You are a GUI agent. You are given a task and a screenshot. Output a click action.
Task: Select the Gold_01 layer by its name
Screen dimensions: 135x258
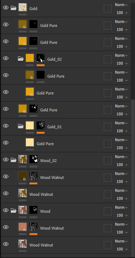click(x=55, y=127)
